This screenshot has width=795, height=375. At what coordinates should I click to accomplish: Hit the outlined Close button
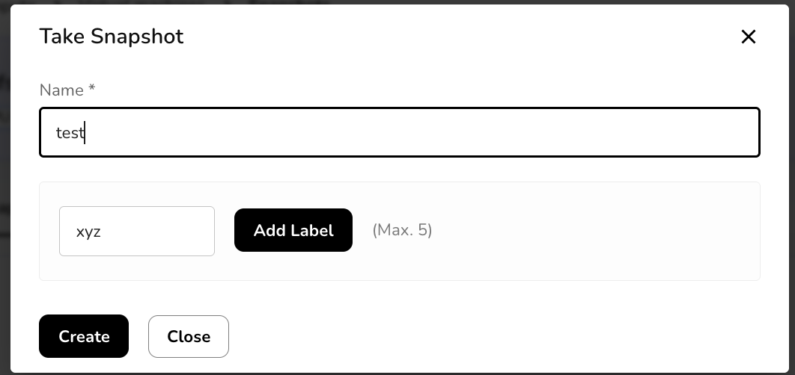pyautogui.click(x=189, y=336)
